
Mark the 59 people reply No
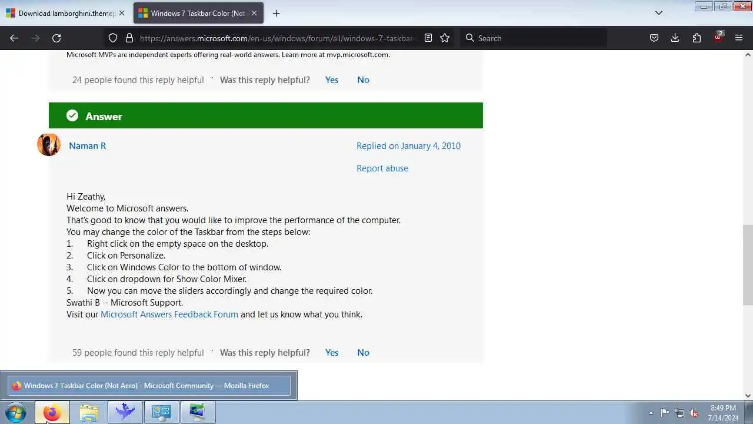point(363,352)
